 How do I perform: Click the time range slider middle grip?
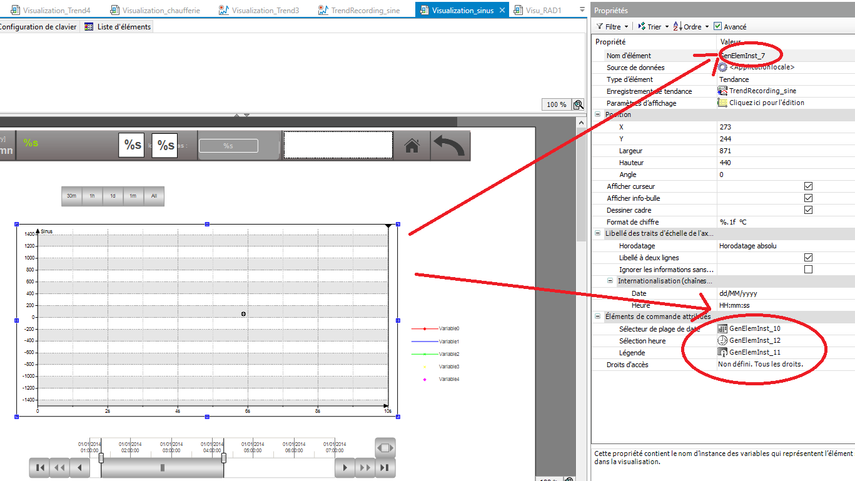163,467
